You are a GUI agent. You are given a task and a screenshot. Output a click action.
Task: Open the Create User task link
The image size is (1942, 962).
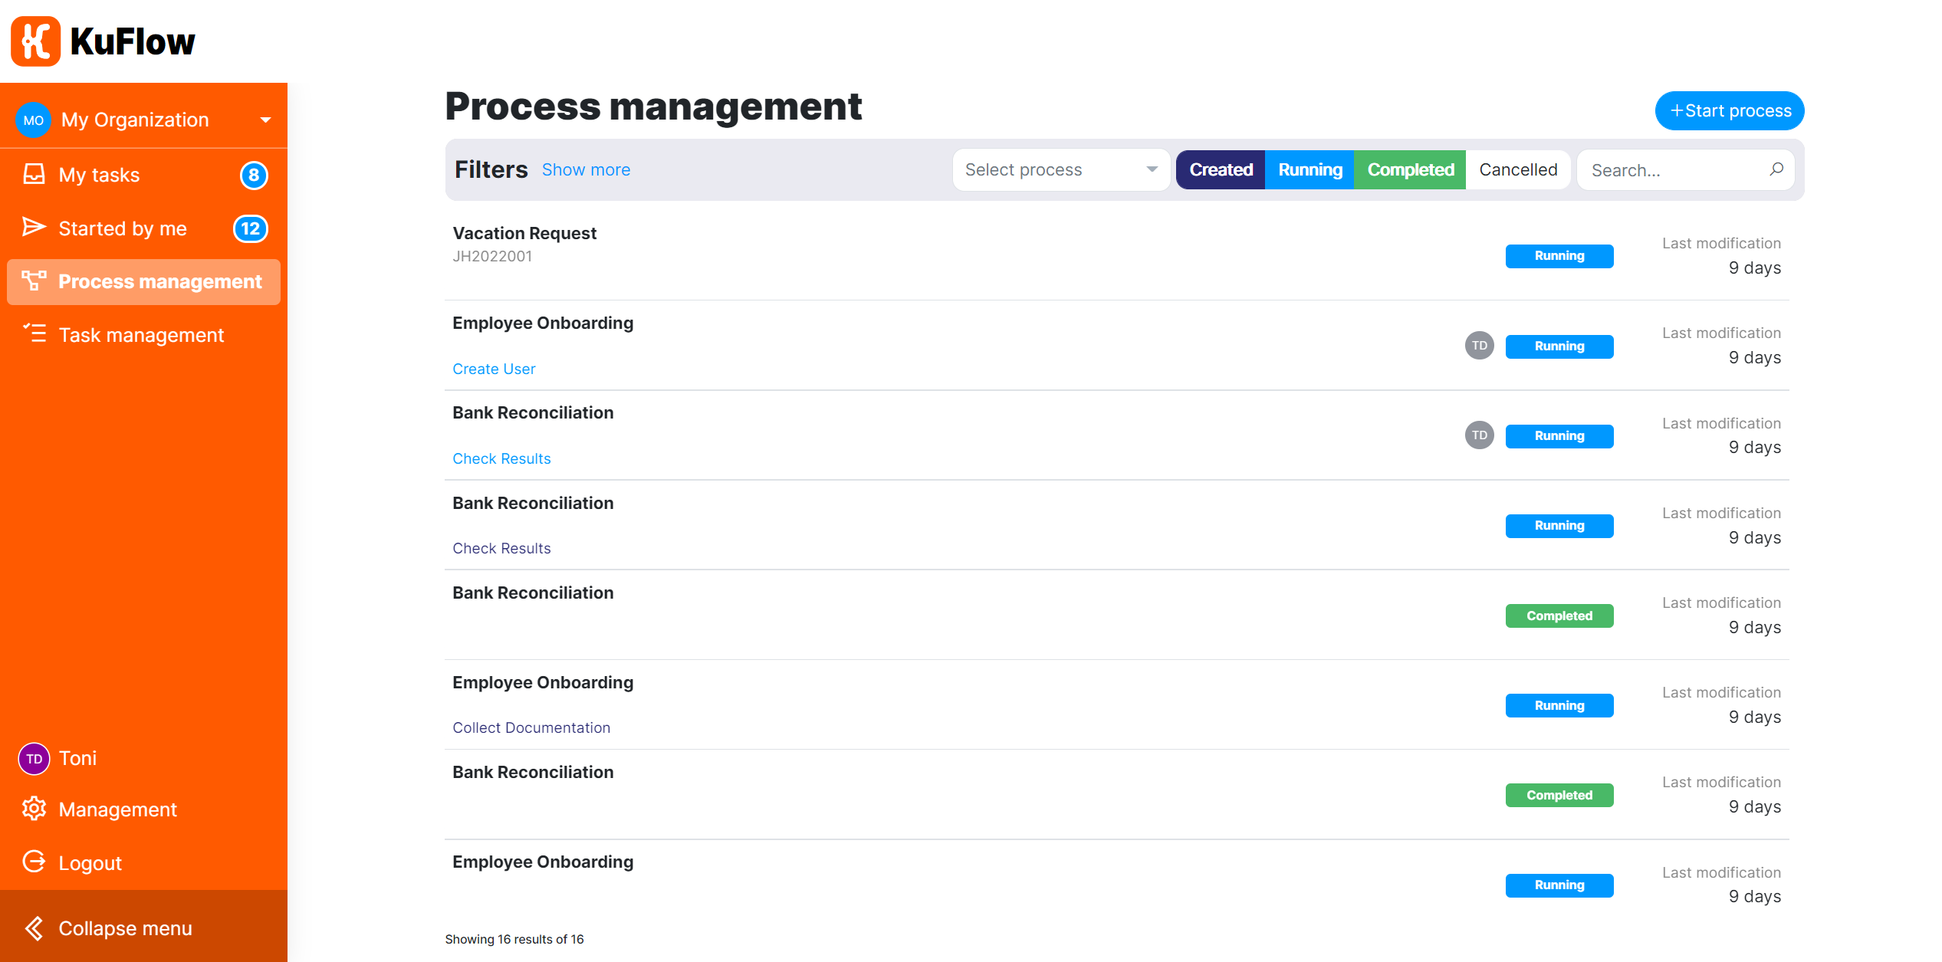click(494, 369)
